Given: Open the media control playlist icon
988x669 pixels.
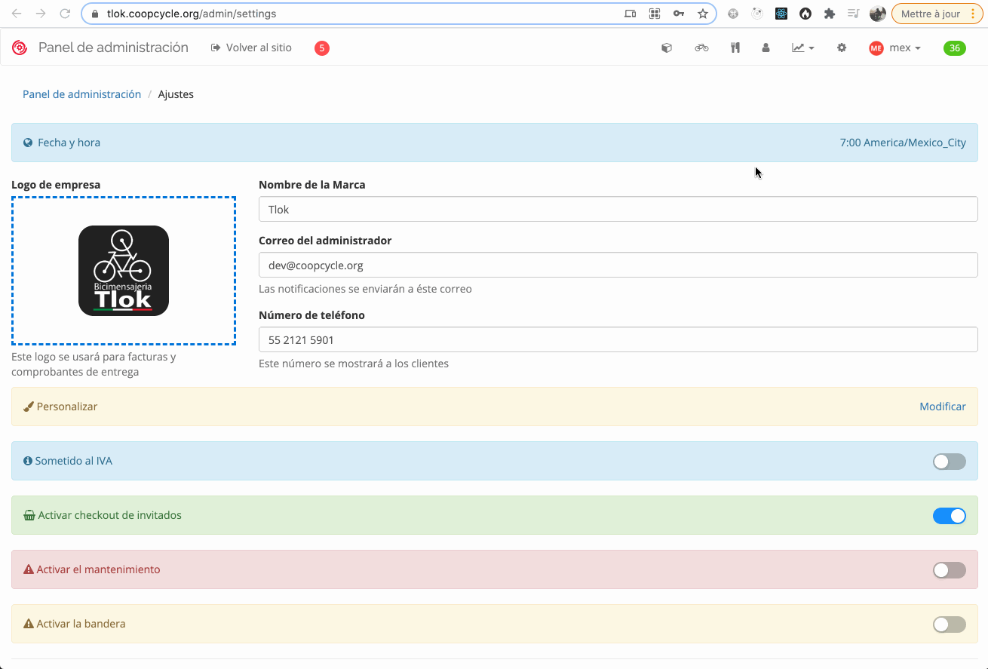Looking at the screenshot, I should (x=854, y=14).
